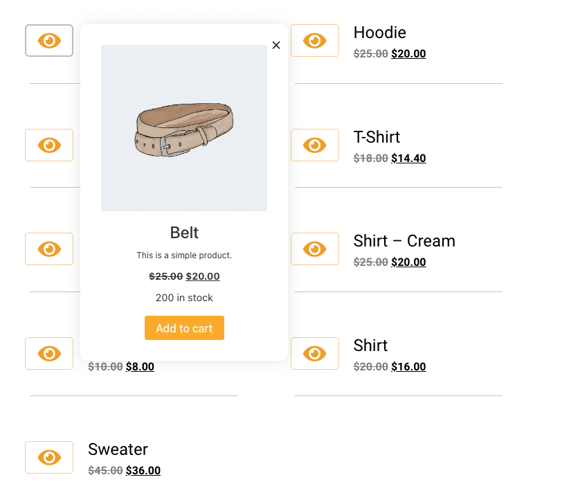Open quick view for Sweater
The image size is (587, 493).
click(x=49, y=457)
